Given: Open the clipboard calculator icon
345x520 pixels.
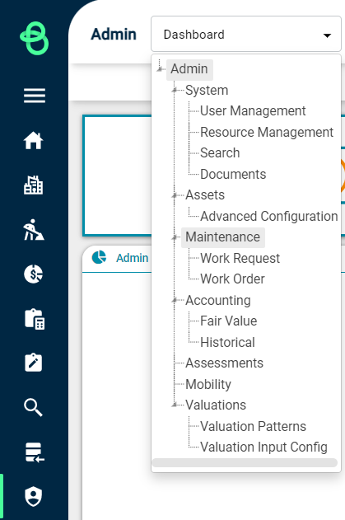Looking at the screenshot, I should (35, 319).
